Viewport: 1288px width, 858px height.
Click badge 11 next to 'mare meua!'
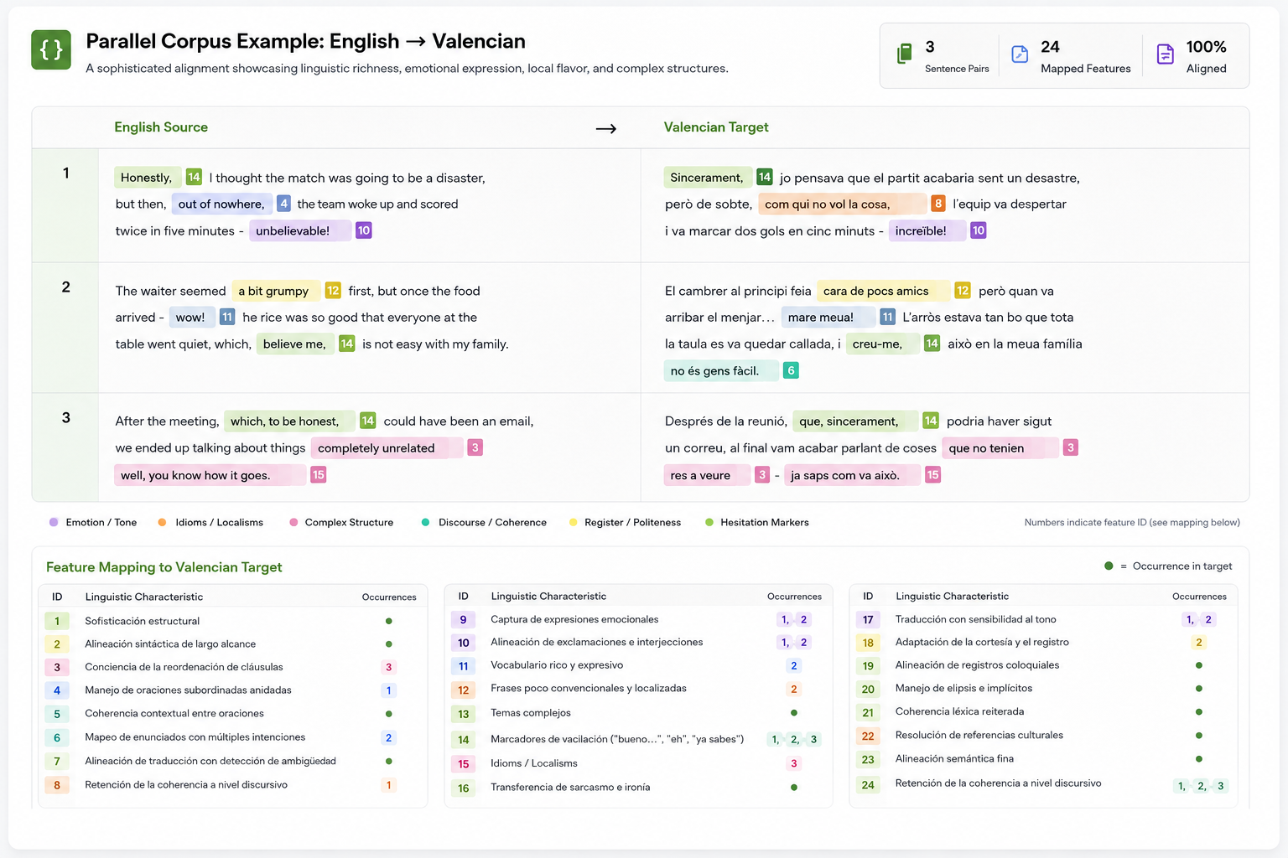pyautogui.click(x=887, y=317)
